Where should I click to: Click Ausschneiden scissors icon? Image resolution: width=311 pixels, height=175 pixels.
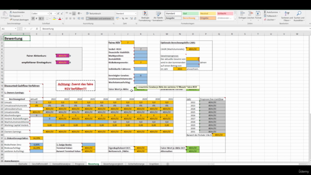pyautogui.click(x=11, y=12)
